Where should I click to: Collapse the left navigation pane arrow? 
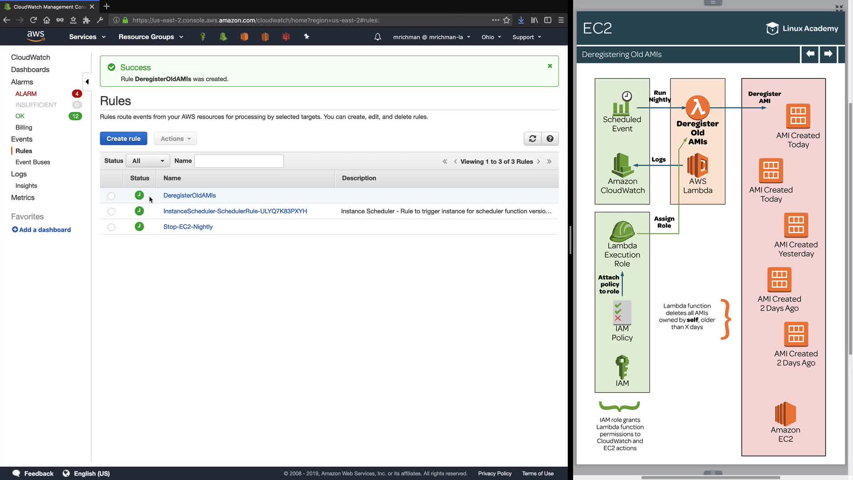(x=87, y=82)
